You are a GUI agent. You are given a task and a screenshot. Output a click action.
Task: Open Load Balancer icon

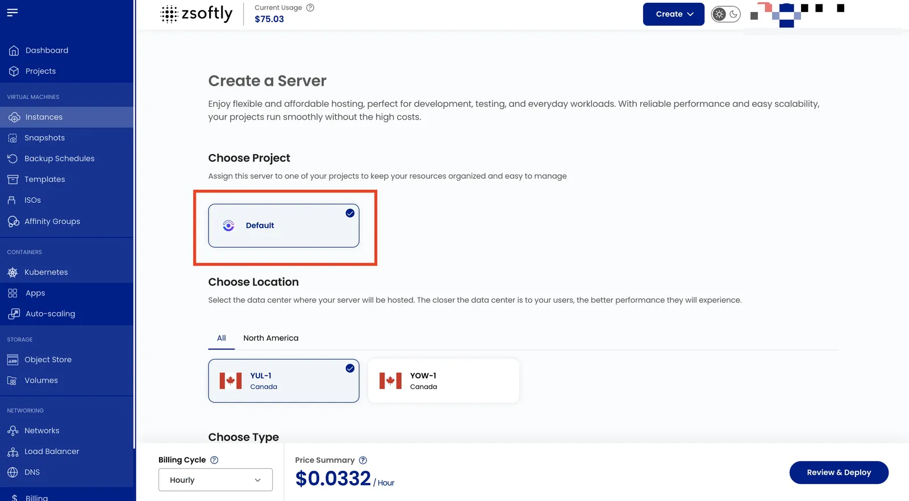pos(12,452)
